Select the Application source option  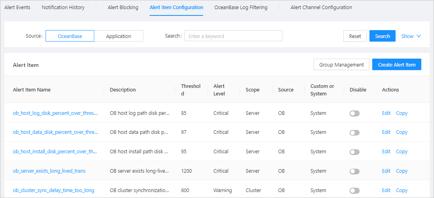(118, 36)
